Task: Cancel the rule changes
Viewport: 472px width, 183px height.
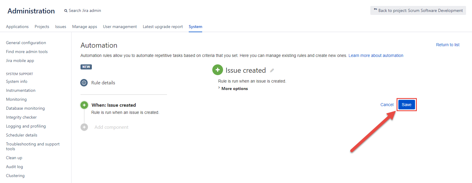Action: [x=387, y=105]
